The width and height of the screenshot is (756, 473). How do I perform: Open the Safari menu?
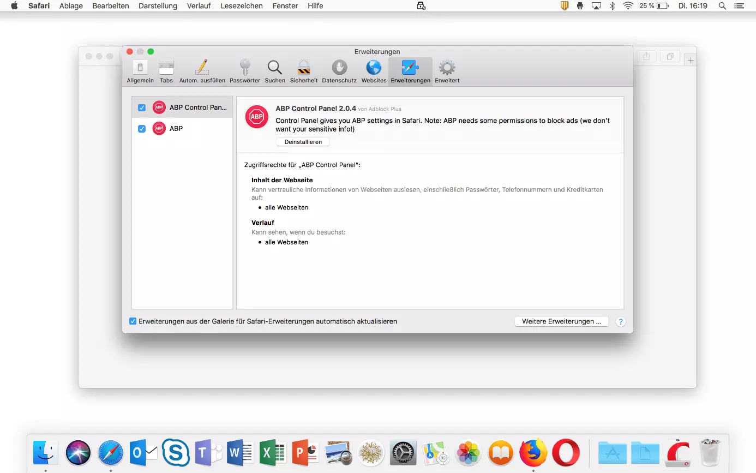pyautogui.click(x=39, y=6)
